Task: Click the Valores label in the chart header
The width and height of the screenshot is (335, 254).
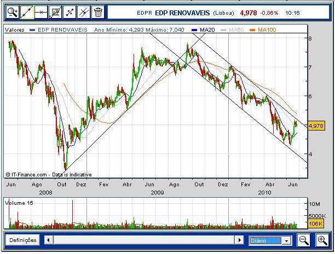Action: click(15, 30)
